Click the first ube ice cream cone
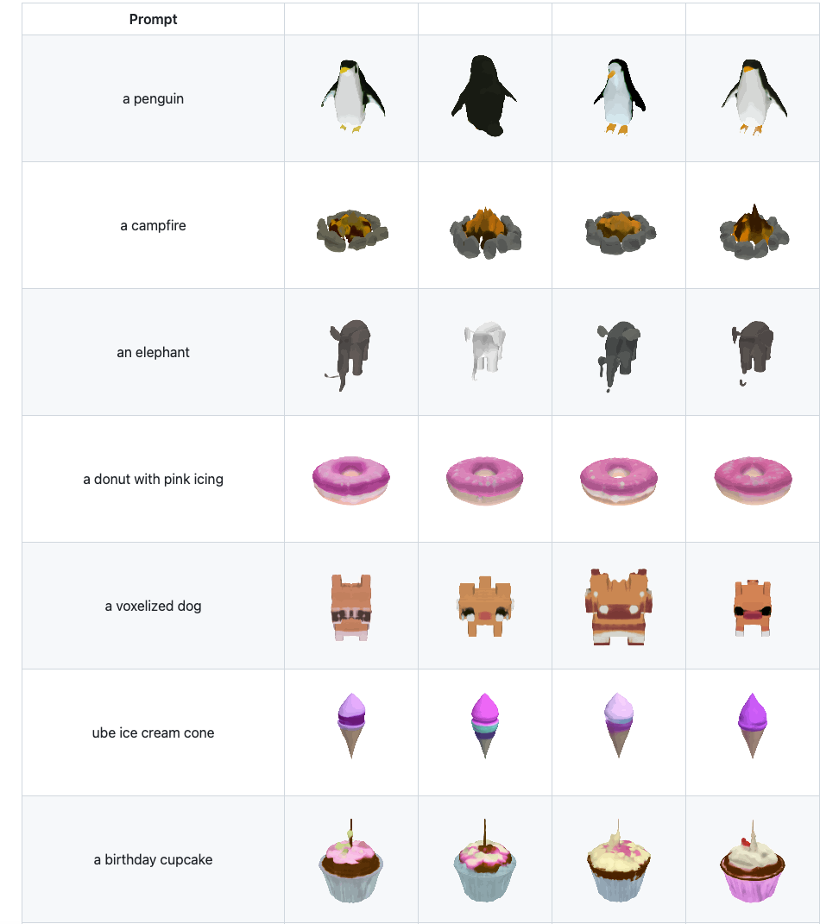The height and width of the screenshot is (924, 820). [x=351, y=726]
